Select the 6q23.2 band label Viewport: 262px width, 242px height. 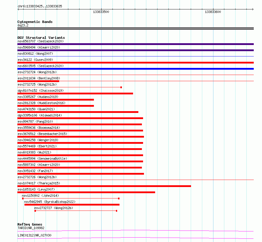click(x=23, y=25)
